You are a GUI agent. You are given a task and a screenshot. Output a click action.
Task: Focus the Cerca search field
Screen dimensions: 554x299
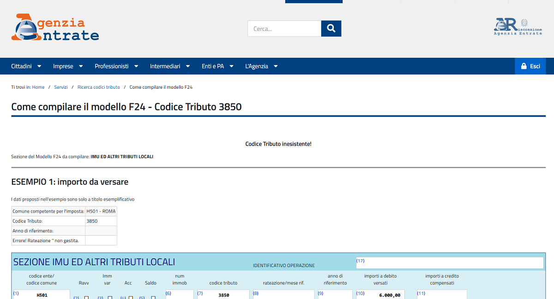[284, 29]
